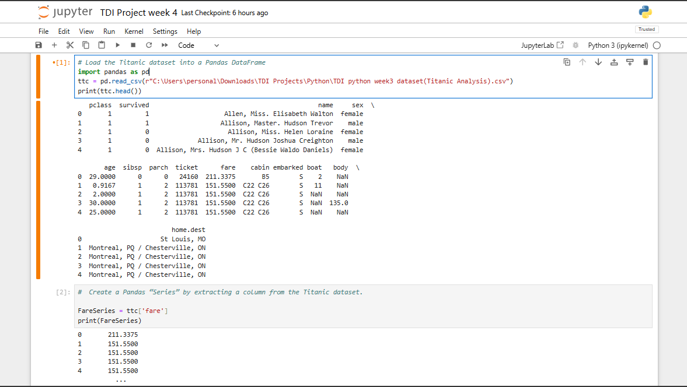Copy the selected cell from the toolbar
Image resolution: width=687 pixels, height=387 pixels.
pyautogui.click(x=86, y=45)
